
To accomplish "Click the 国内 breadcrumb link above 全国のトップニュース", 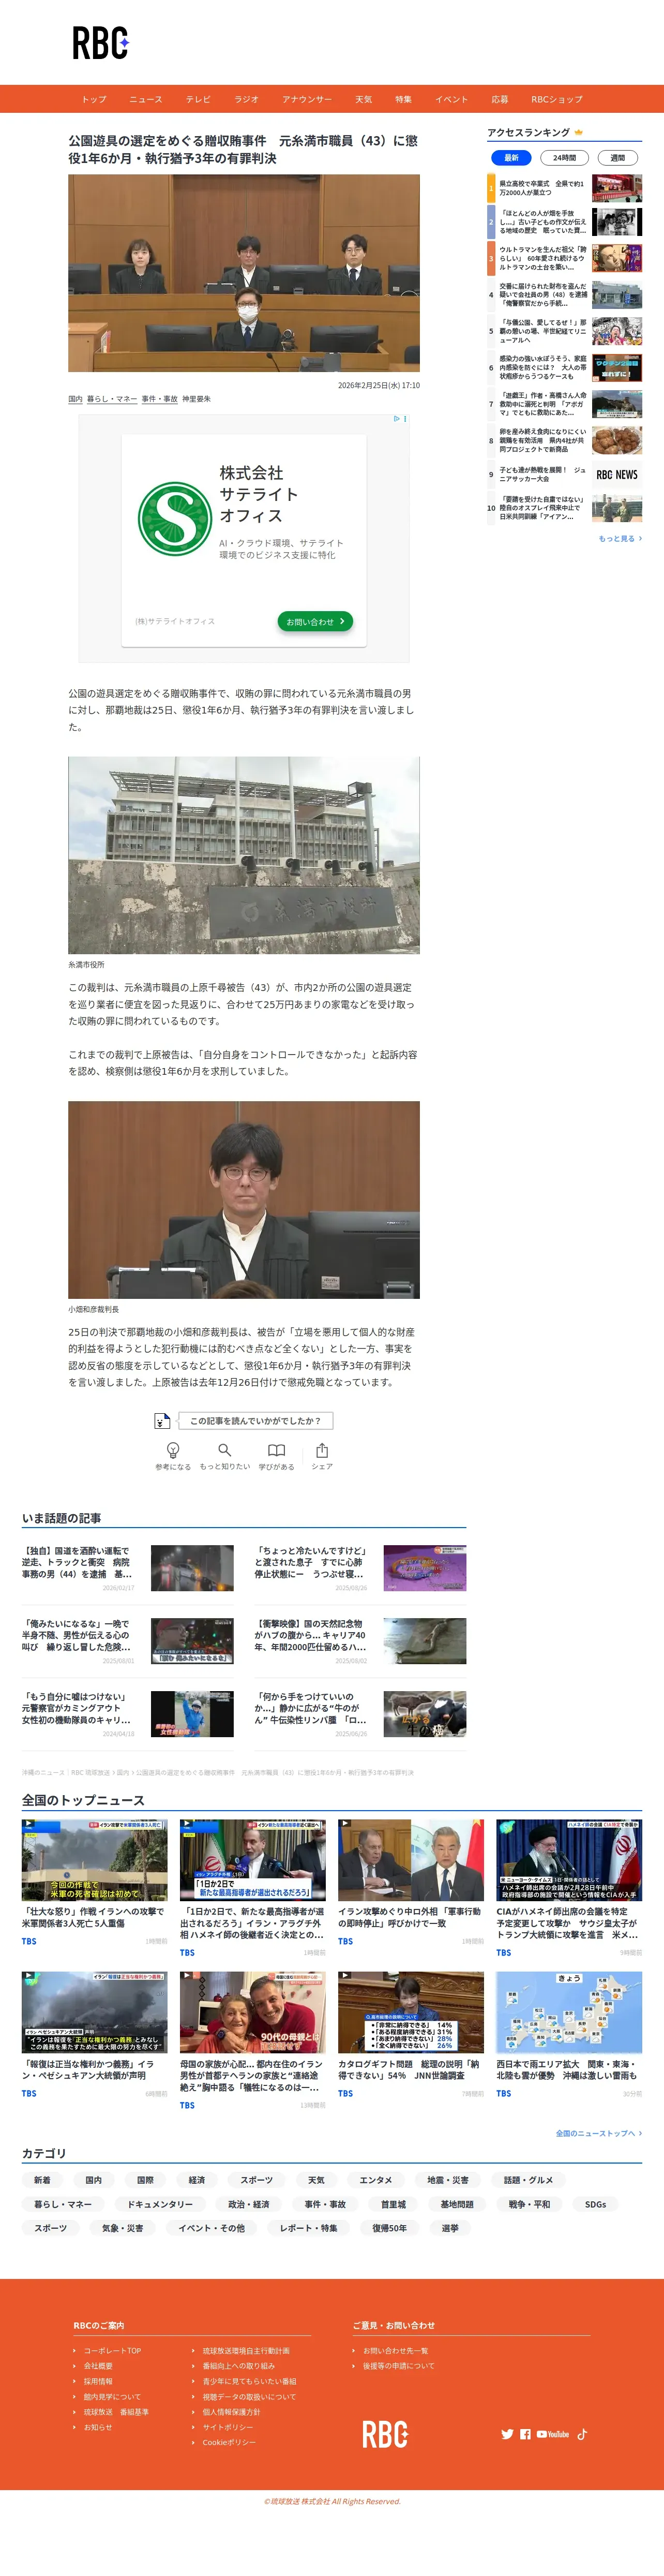I will pos(123,1772).
